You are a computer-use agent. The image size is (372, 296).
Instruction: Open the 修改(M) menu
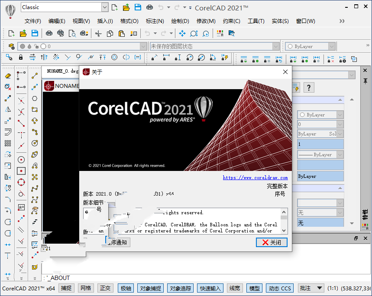[x=206, y=21]
